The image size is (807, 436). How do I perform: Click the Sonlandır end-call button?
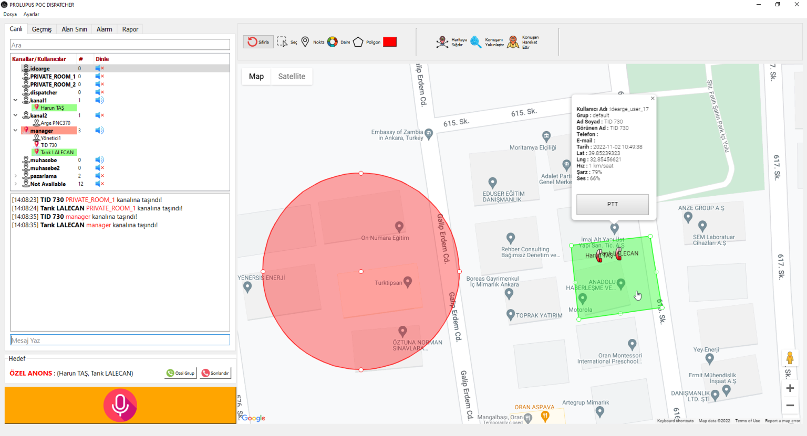215,373
